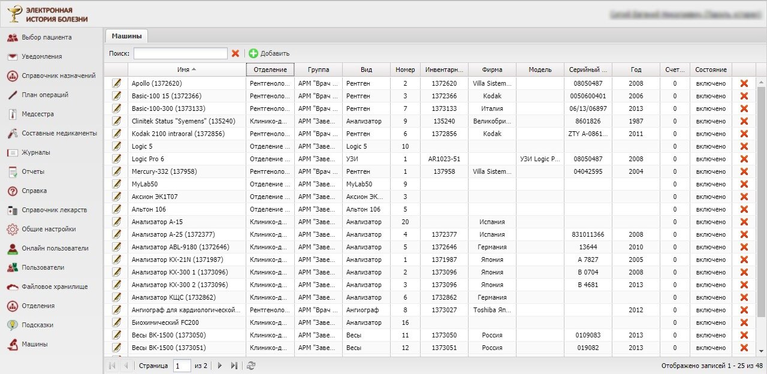Click the Отделение column header

coord(270,70)
